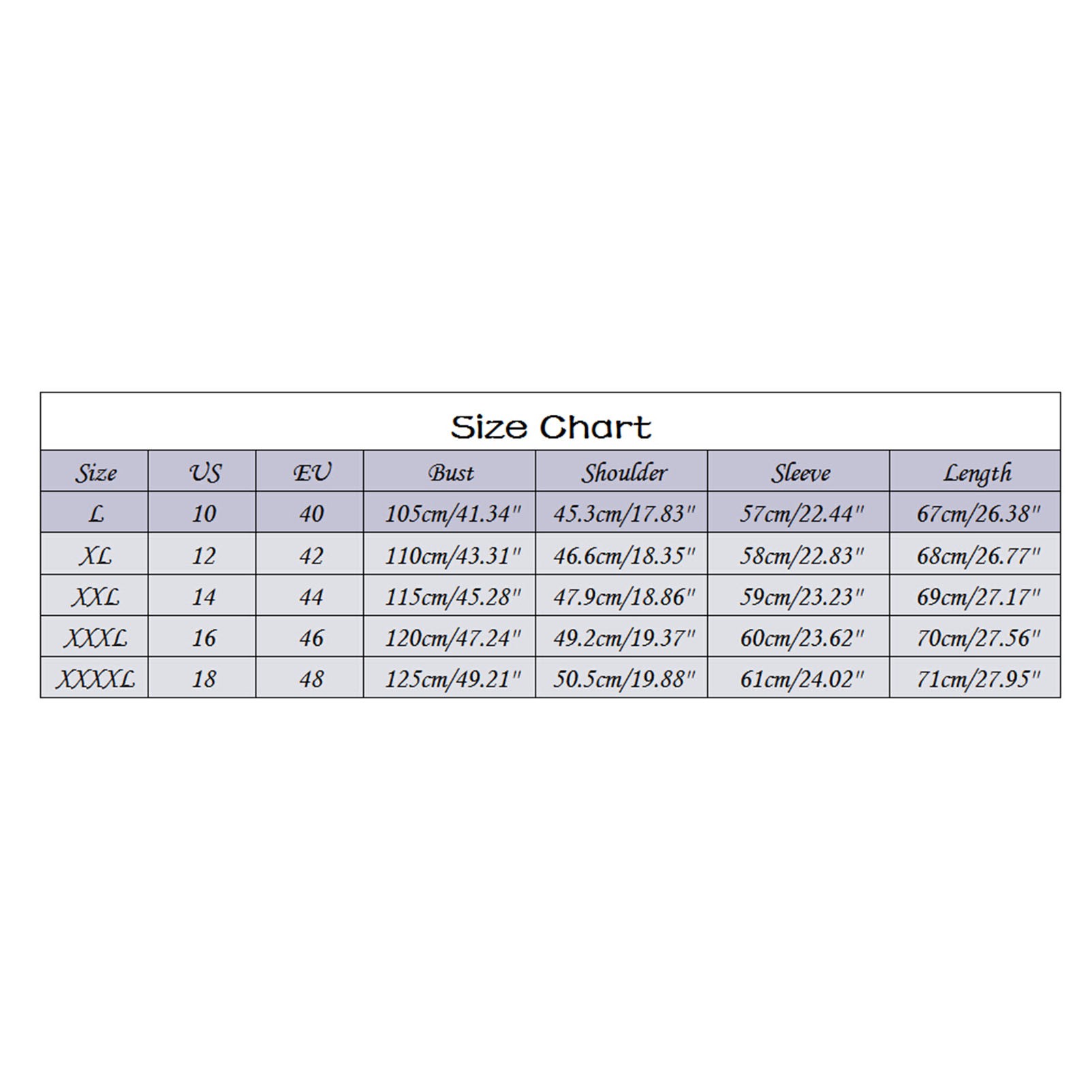Click the 70cm/27.56" length cell
This screenshot has width=1090, height=1090.
click(976, 637)
